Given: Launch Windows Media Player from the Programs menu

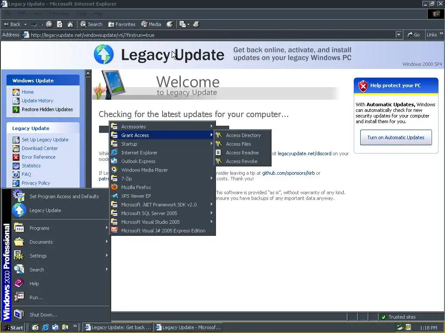Looking at the screenshot, I should (163, 170).
